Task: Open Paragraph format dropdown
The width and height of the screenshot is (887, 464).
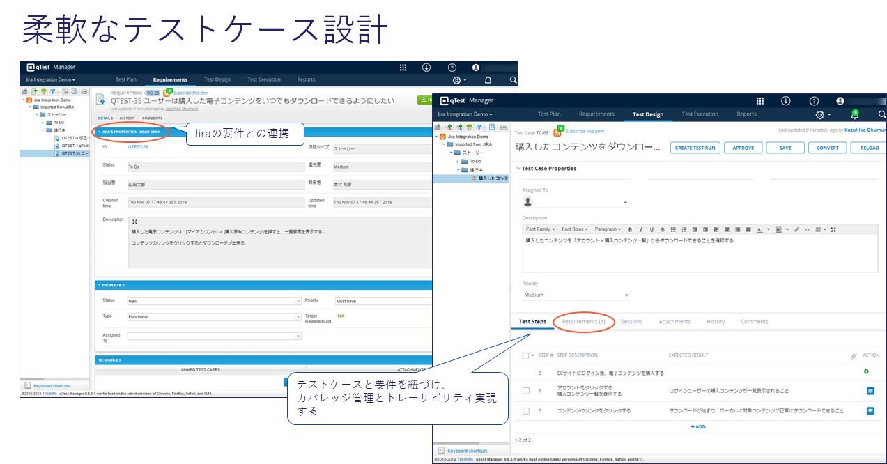Action: coord(608,229)
